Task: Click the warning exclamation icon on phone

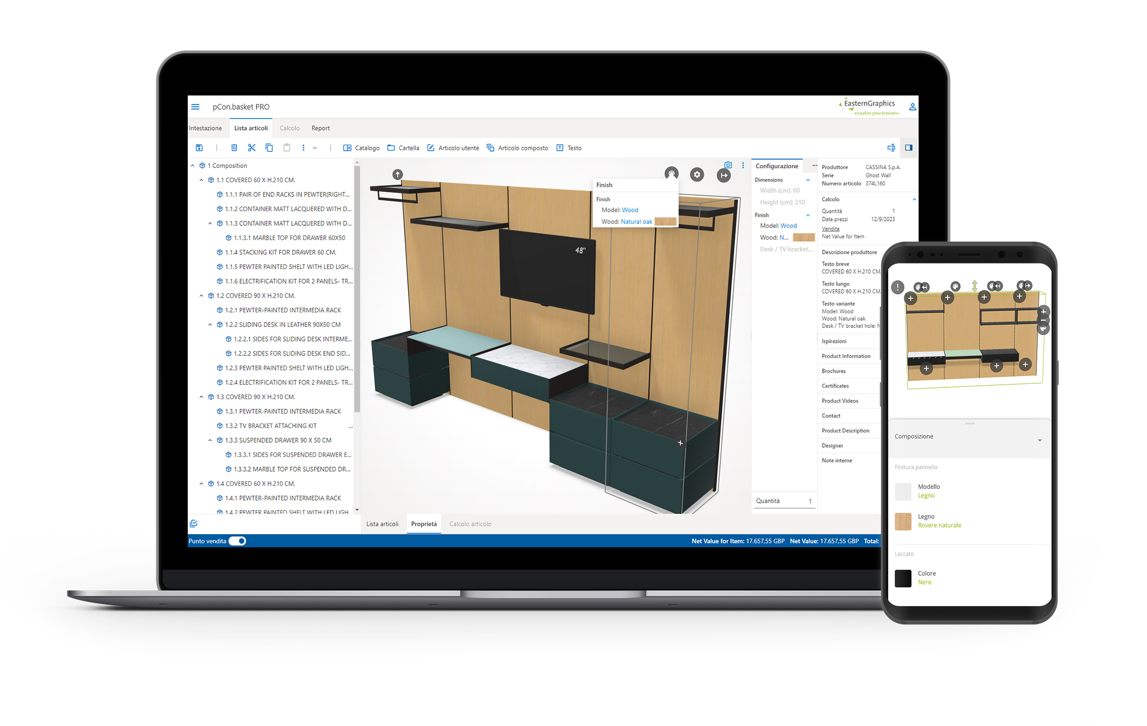Action: point(898,287)
